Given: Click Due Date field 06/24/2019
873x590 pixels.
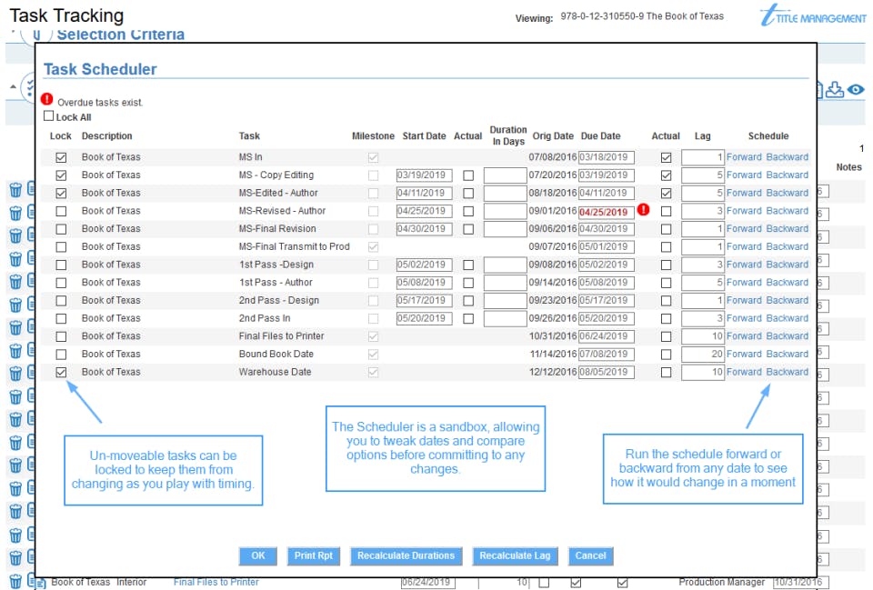Looking at the screenshot, I should (x=606, y=336).
